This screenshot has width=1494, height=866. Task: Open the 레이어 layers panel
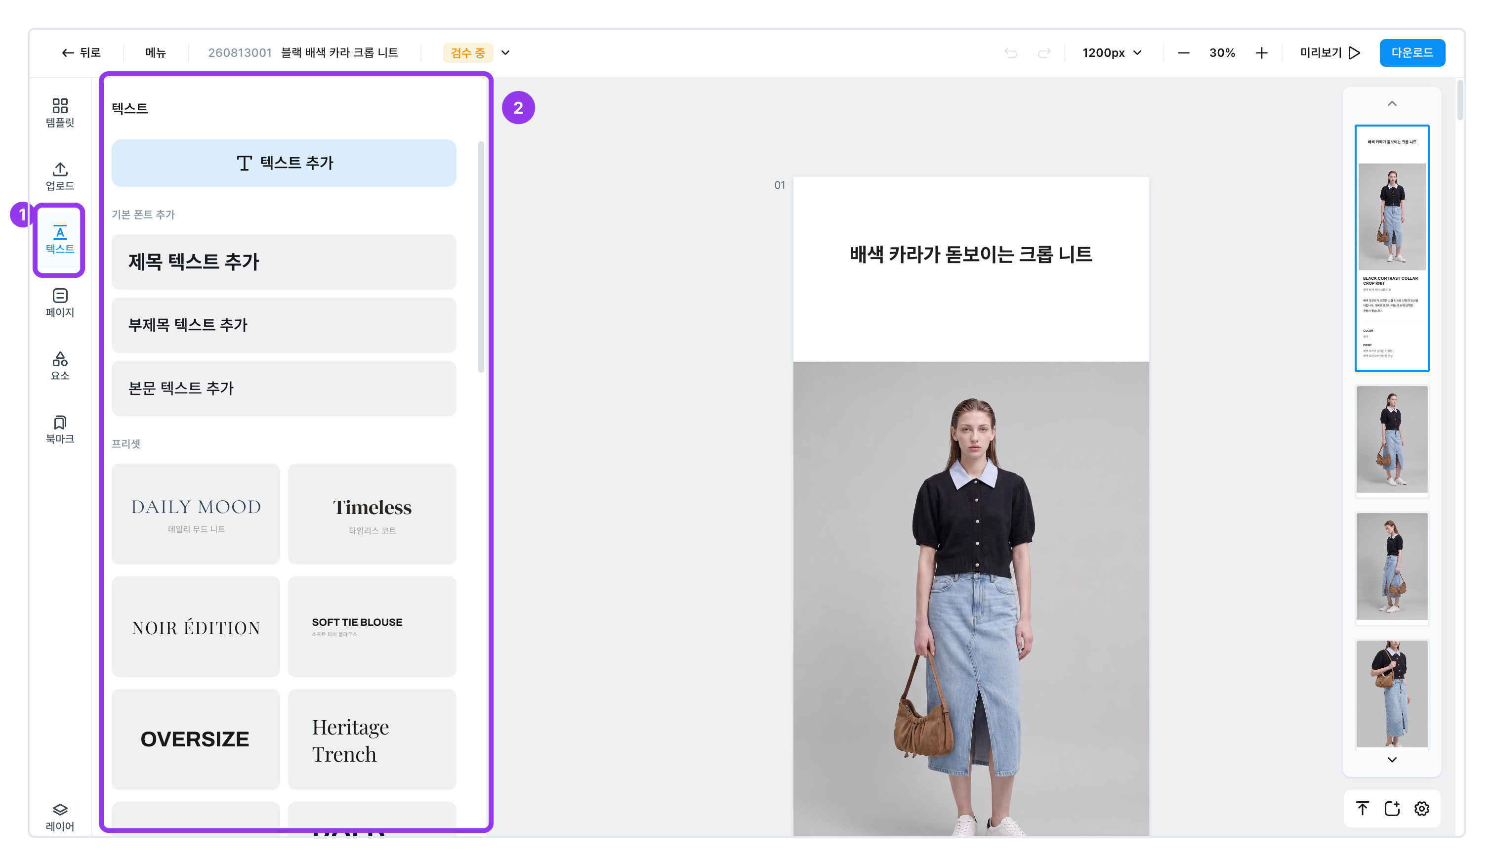pyautogui.click(x=60, y=817)
